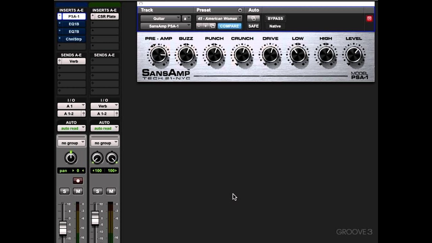Open the EQ7B insert
Screen dimensions: 432x243
click(x=74, y=31)
